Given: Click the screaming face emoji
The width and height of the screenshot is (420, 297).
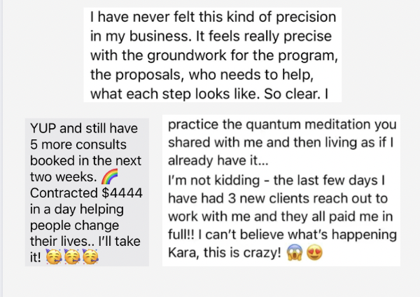Looking at the screenshot, I should (x=295, y=253).
